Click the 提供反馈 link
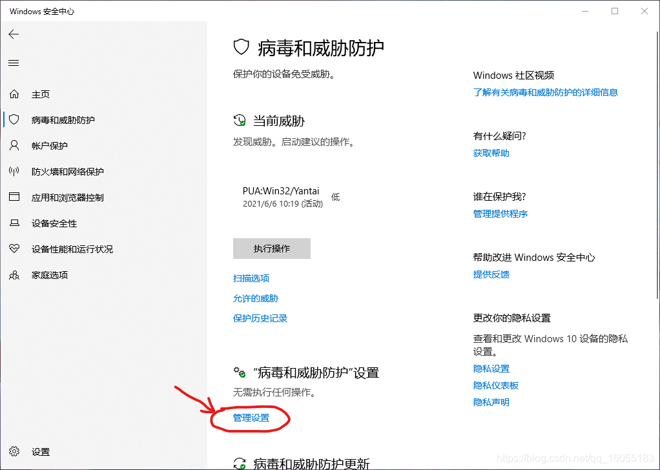Screen dimensions: 660x470 pos(491,274)
